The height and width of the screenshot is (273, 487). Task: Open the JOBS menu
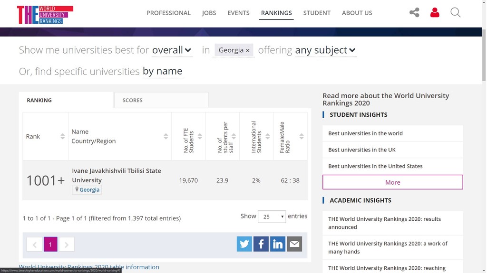pos(209,13)
